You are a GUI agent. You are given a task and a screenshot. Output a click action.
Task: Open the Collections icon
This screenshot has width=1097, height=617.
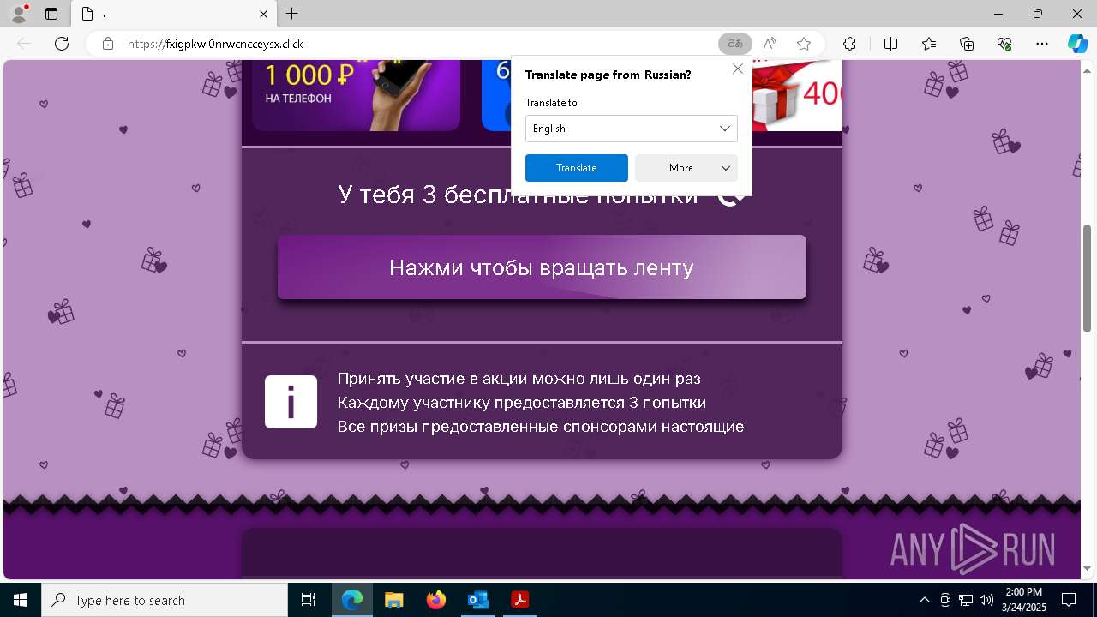coord(967,44)
